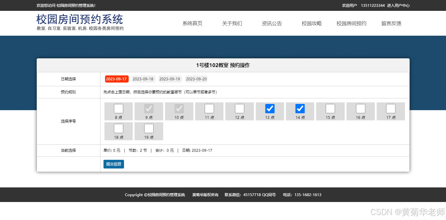This screenshot has width=446, height=220.
Task: Go to 留言反馈 page
Action: [x=391, y=24]
